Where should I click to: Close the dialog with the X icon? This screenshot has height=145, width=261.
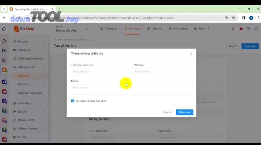coord(191,54)
